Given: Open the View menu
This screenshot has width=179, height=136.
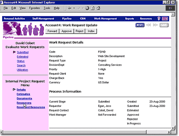Looking at the screenshot, I should click(23, 8).
